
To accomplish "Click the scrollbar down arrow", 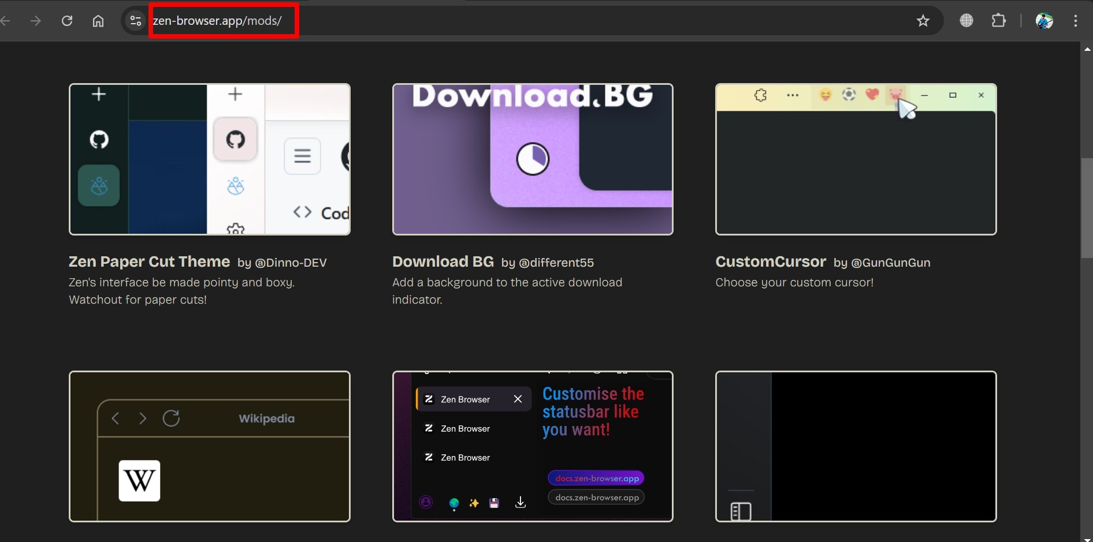I will coord(1087,539).
